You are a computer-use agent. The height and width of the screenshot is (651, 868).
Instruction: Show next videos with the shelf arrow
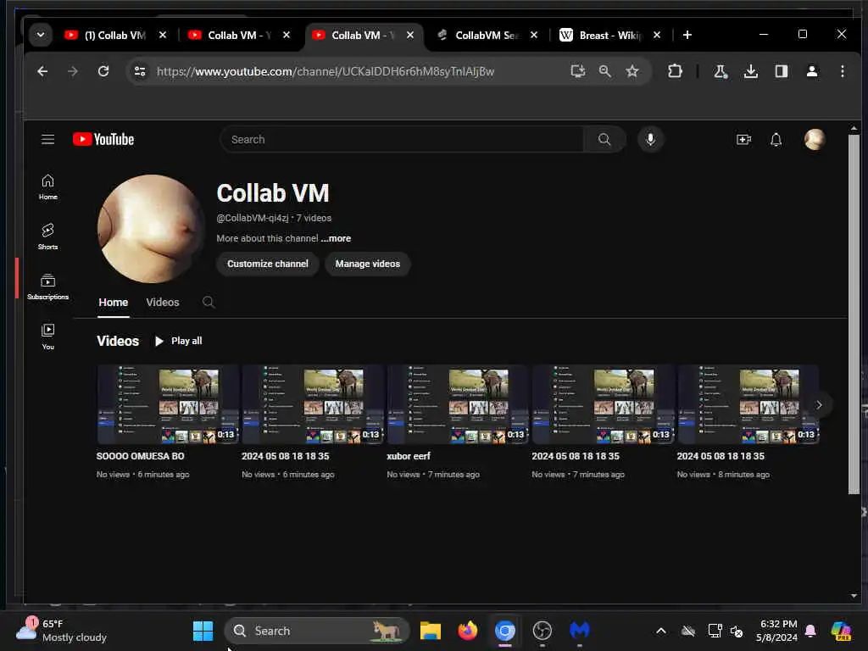click(819, 405)
